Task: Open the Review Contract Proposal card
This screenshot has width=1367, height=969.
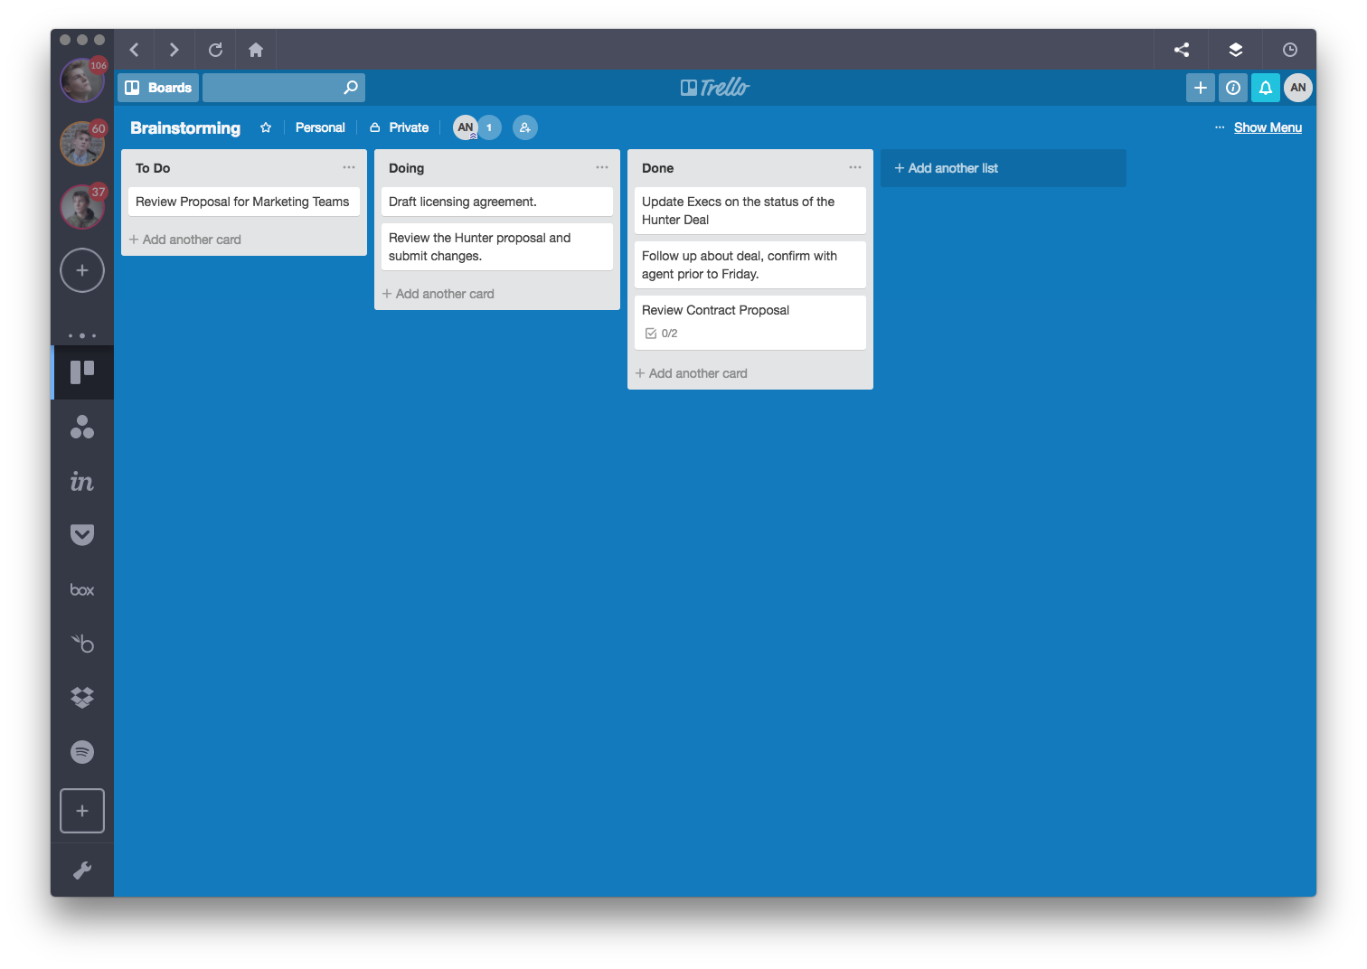Action: click(x=750, y=323)
